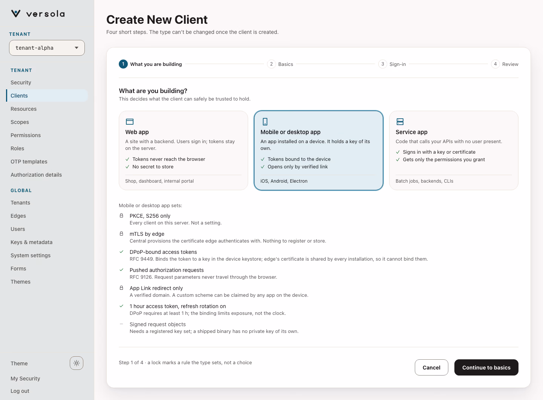Navigate to Themes
Viewport: 543px width, 400px height.
pos(47,282)
